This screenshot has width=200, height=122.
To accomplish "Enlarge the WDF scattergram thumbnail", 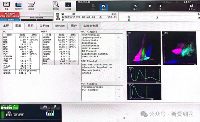I will 144,48.
